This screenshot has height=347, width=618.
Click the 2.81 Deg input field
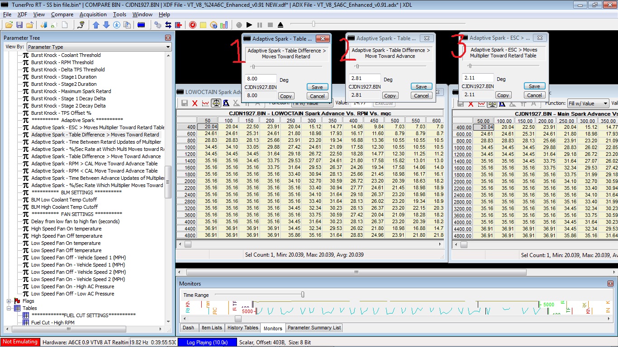[x=365, y=79]
